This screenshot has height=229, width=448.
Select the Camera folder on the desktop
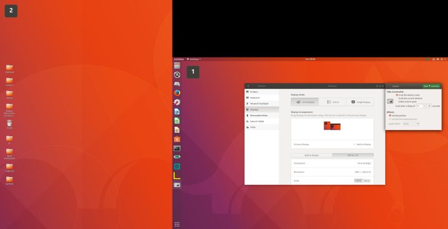(10, 82)
